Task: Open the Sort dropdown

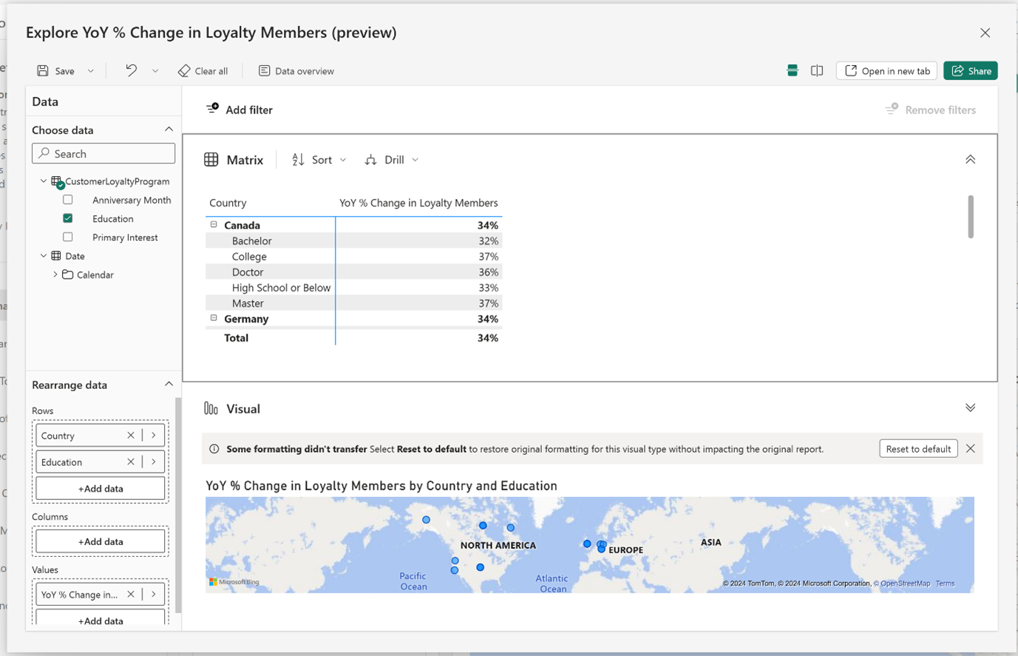Action: point(319,160)
